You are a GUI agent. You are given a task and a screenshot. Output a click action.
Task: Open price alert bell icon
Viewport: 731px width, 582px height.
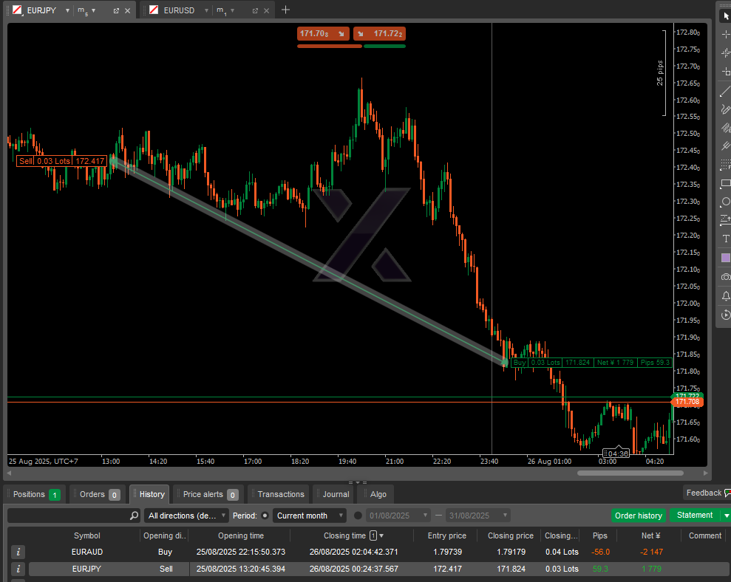click(x=725, y=295)
